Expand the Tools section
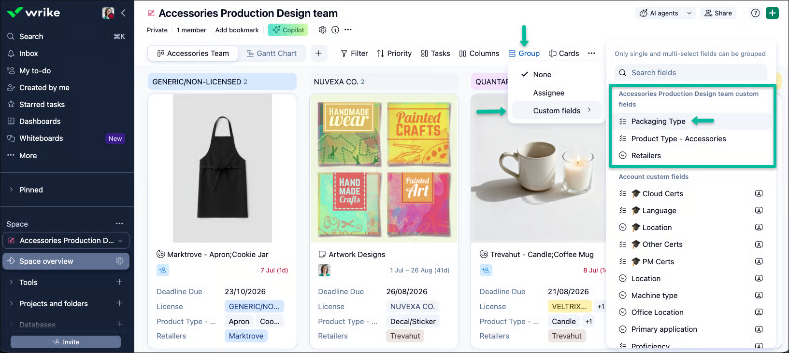Image resolution: width=789 pixels, height=353 pixels. (11, 282)
